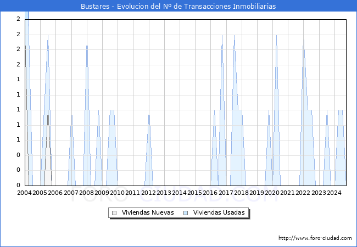Screen dimensions: 357x247
Task: Click the 2012 x-axis label
Action: pos(148,193)
